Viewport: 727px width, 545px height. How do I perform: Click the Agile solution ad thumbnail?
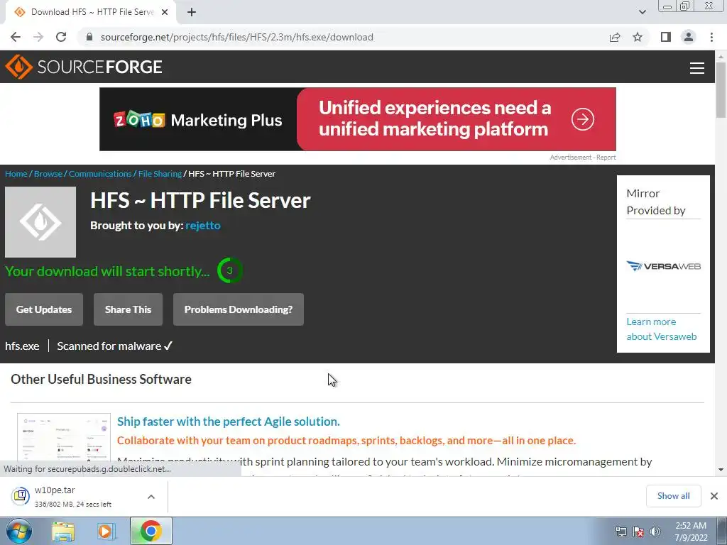pyautogui.click(x=64, y=436)
